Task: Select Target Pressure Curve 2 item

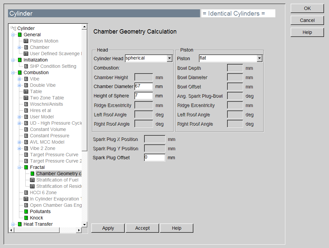Action: click(56, 161)
